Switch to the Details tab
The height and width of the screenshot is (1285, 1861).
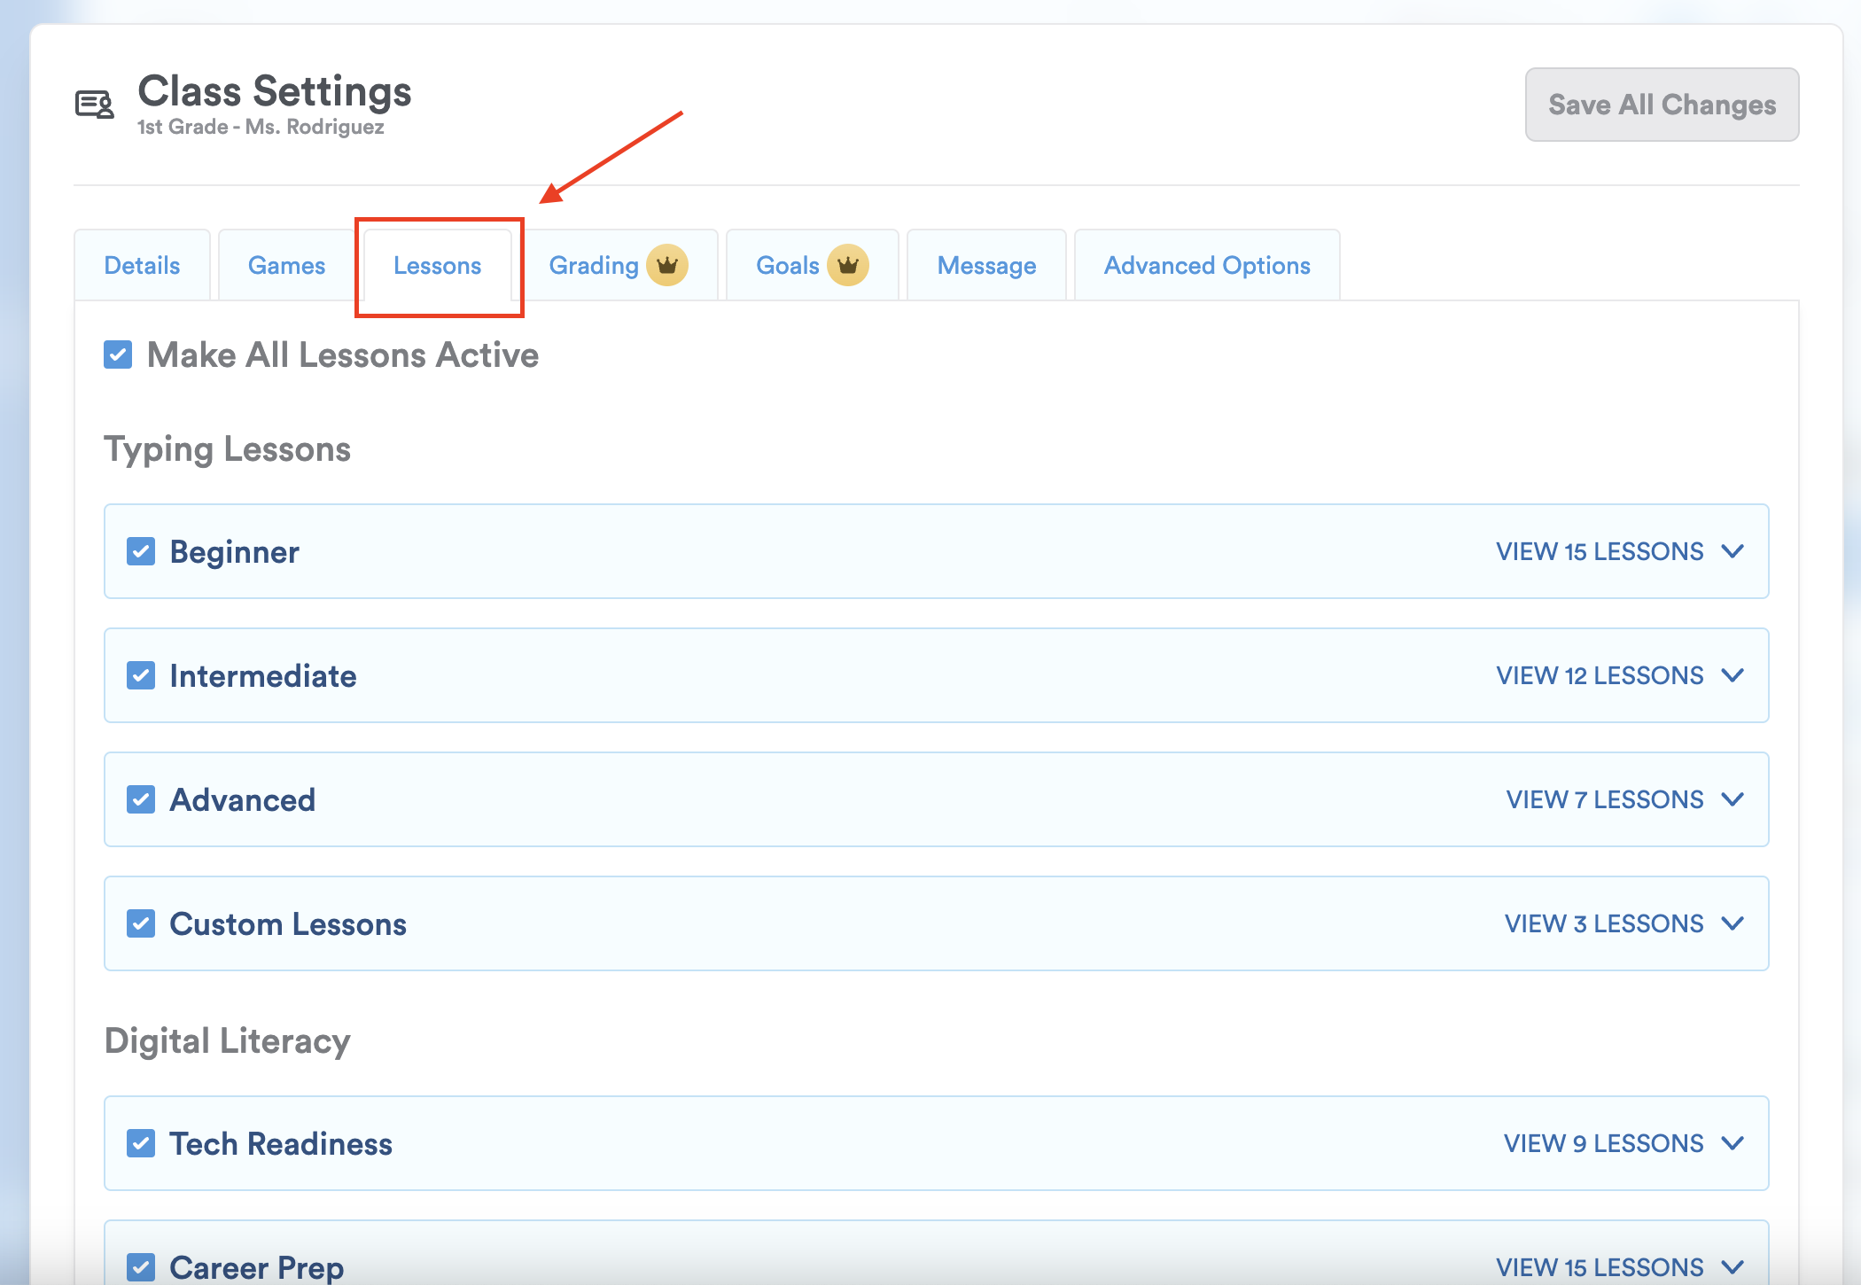coord(142,265)
